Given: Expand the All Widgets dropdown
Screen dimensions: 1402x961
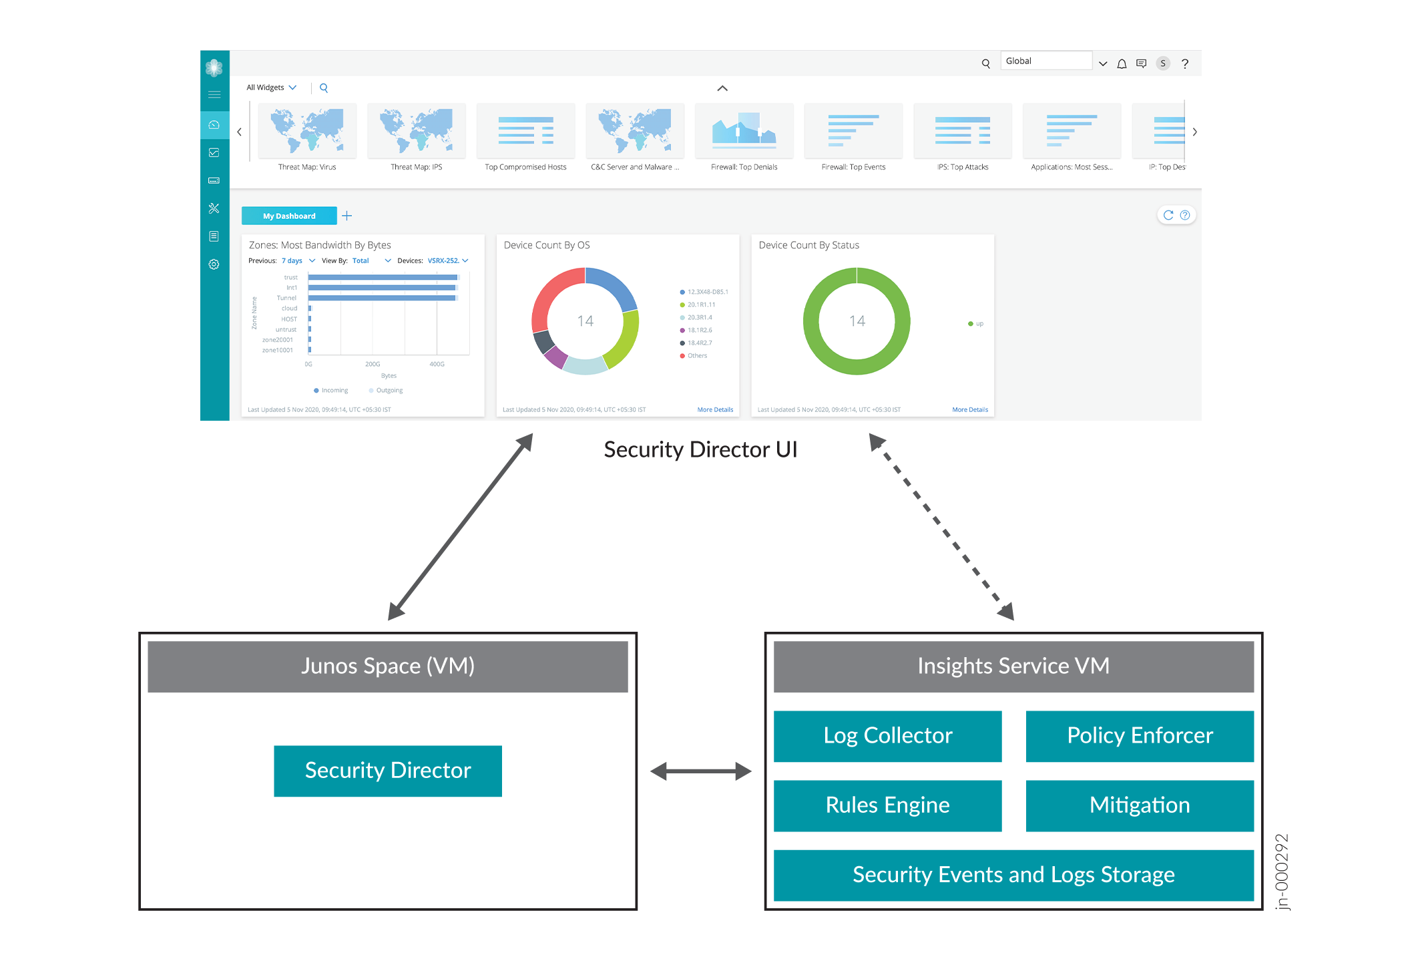Looking at the screenshot, I should coord(271,87).
